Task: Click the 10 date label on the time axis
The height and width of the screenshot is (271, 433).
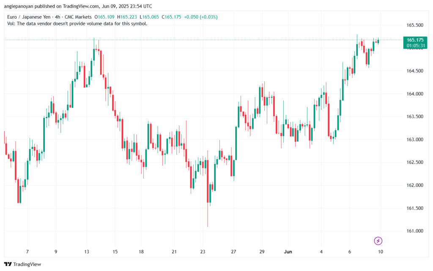Action: 381,252
